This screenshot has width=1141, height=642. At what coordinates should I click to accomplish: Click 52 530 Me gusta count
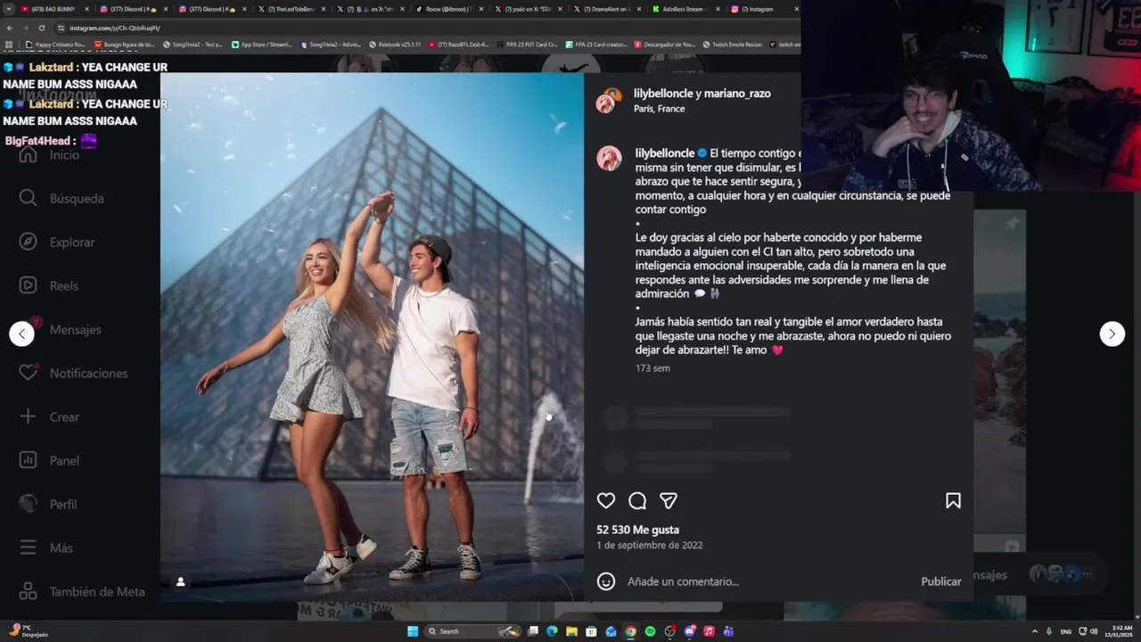point(637,530)
